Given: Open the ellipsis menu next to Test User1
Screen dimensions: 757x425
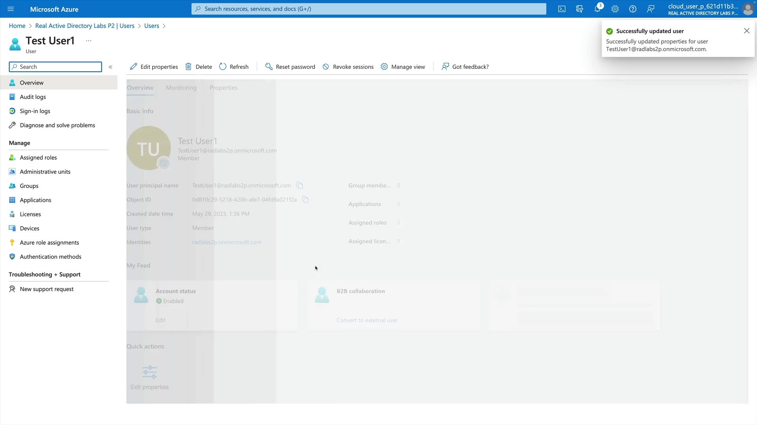Looking at the screenshot, I should tap(89, 41).
